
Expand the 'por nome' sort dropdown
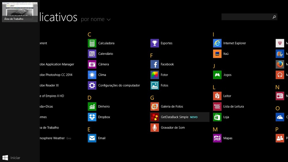(96, 19)
